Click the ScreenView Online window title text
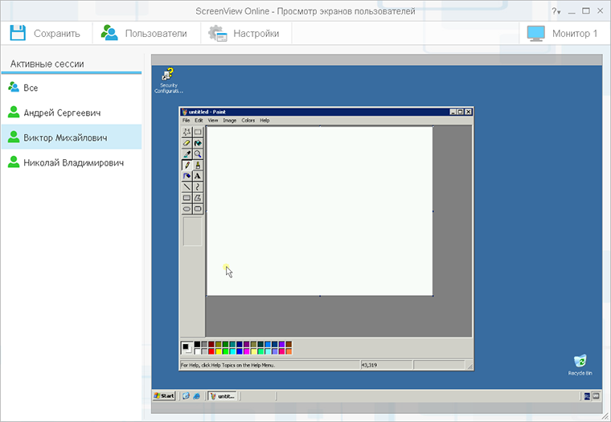This screenshot has height=422, width=611. click(305, 11)
